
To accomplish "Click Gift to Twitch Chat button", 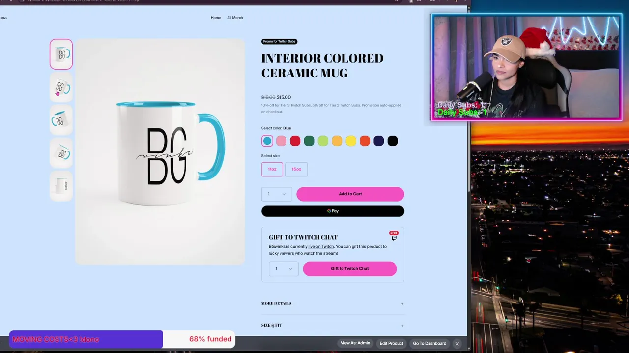I will 350,268.
